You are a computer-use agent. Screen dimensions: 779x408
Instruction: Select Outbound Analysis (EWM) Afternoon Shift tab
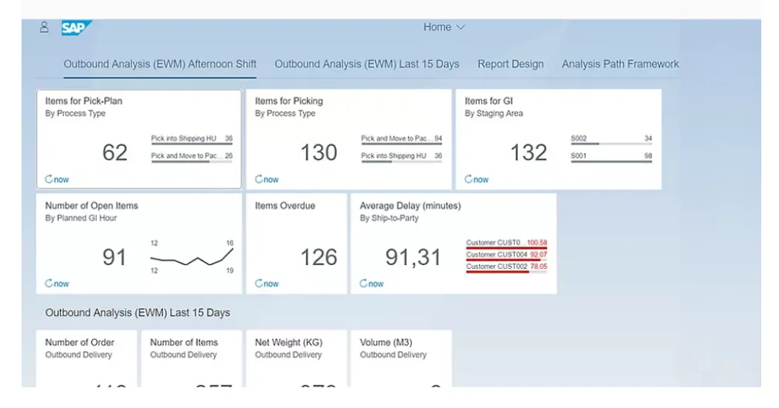tap(160, 64)
